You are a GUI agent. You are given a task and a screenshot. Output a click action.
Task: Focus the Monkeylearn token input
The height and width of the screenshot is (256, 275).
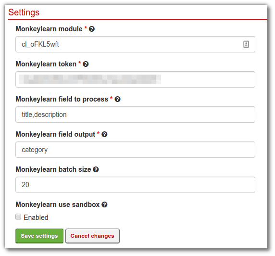[x=135, y=79]
